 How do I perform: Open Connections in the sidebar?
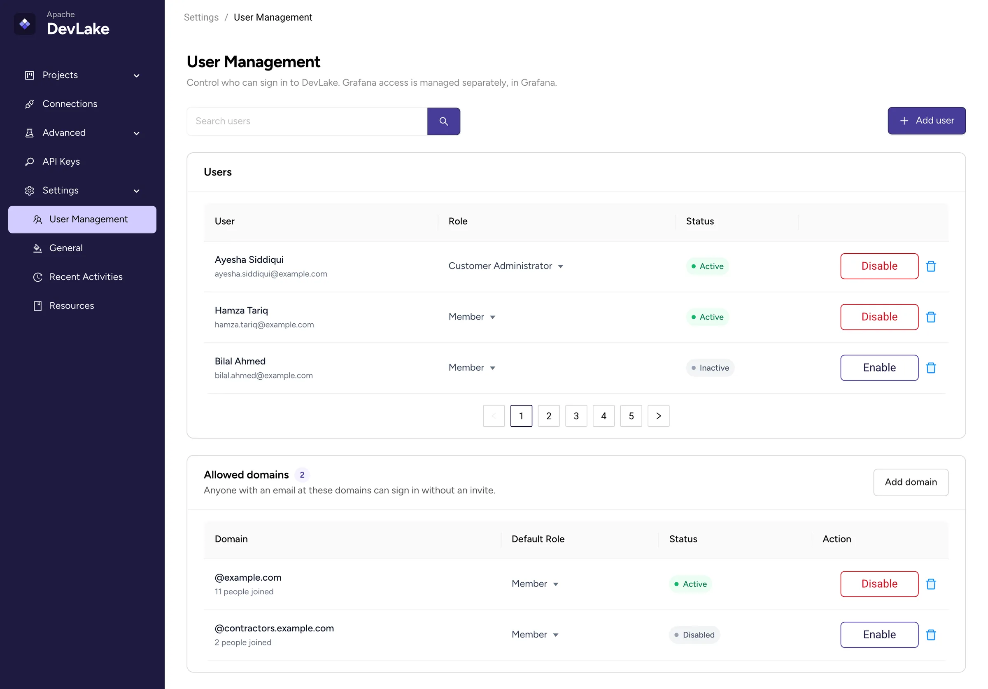click(82, 104)
